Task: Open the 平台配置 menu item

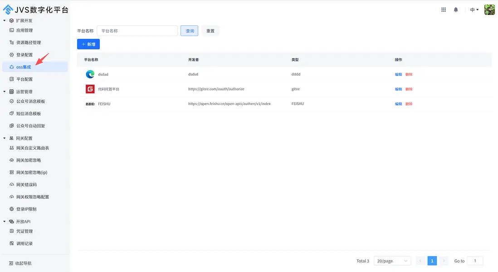Action: click(x=35, y=79)
